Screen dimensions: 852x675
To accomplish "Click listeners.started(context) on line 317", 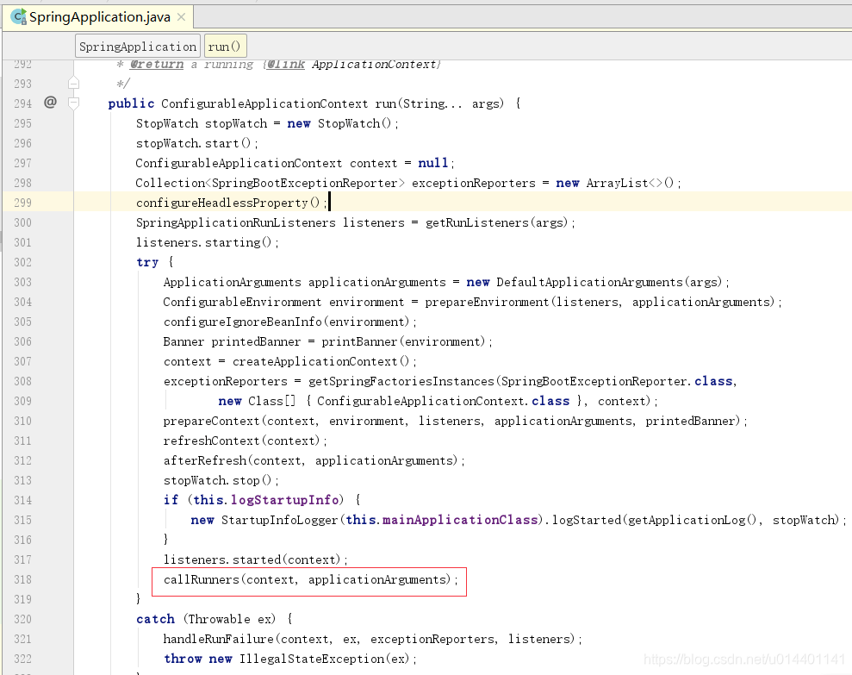I will point(252,559).
